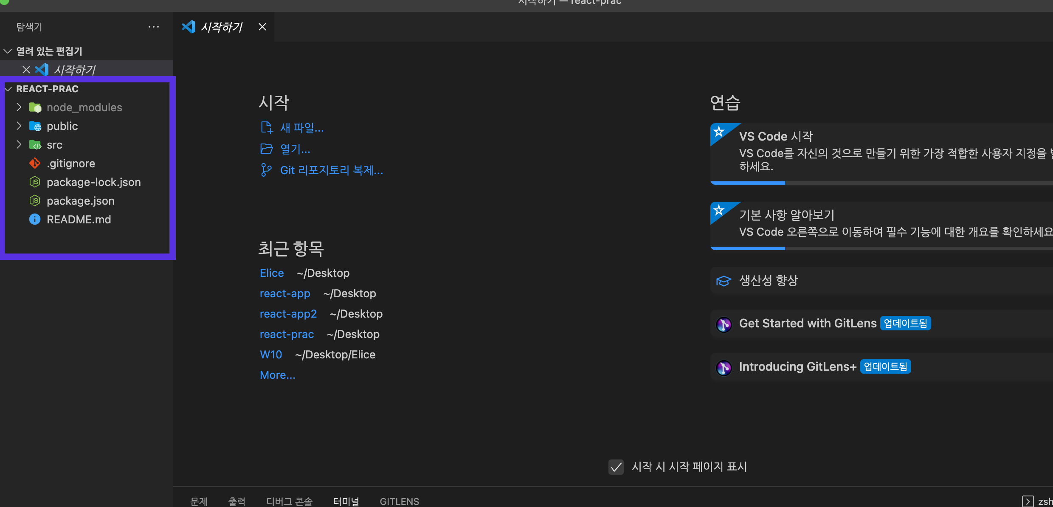The width and height of the screenshot is (1053, 507).
Task: Click the public folder icon
Action: [35, 126]
